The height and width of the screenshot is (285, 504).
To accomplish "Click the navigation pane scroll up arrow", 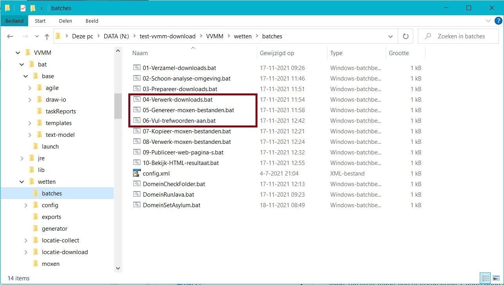I will (x=118, y=50).
